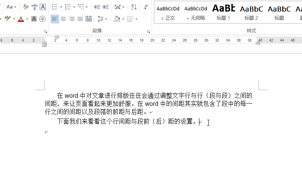Select the 正文 style in gallery
Screen dimensions: 302x184
[x=168, y=12]
